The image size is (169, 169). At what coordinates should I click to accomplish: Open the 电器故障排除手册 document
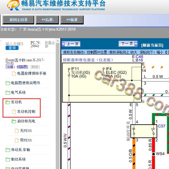tap(31, 73)
